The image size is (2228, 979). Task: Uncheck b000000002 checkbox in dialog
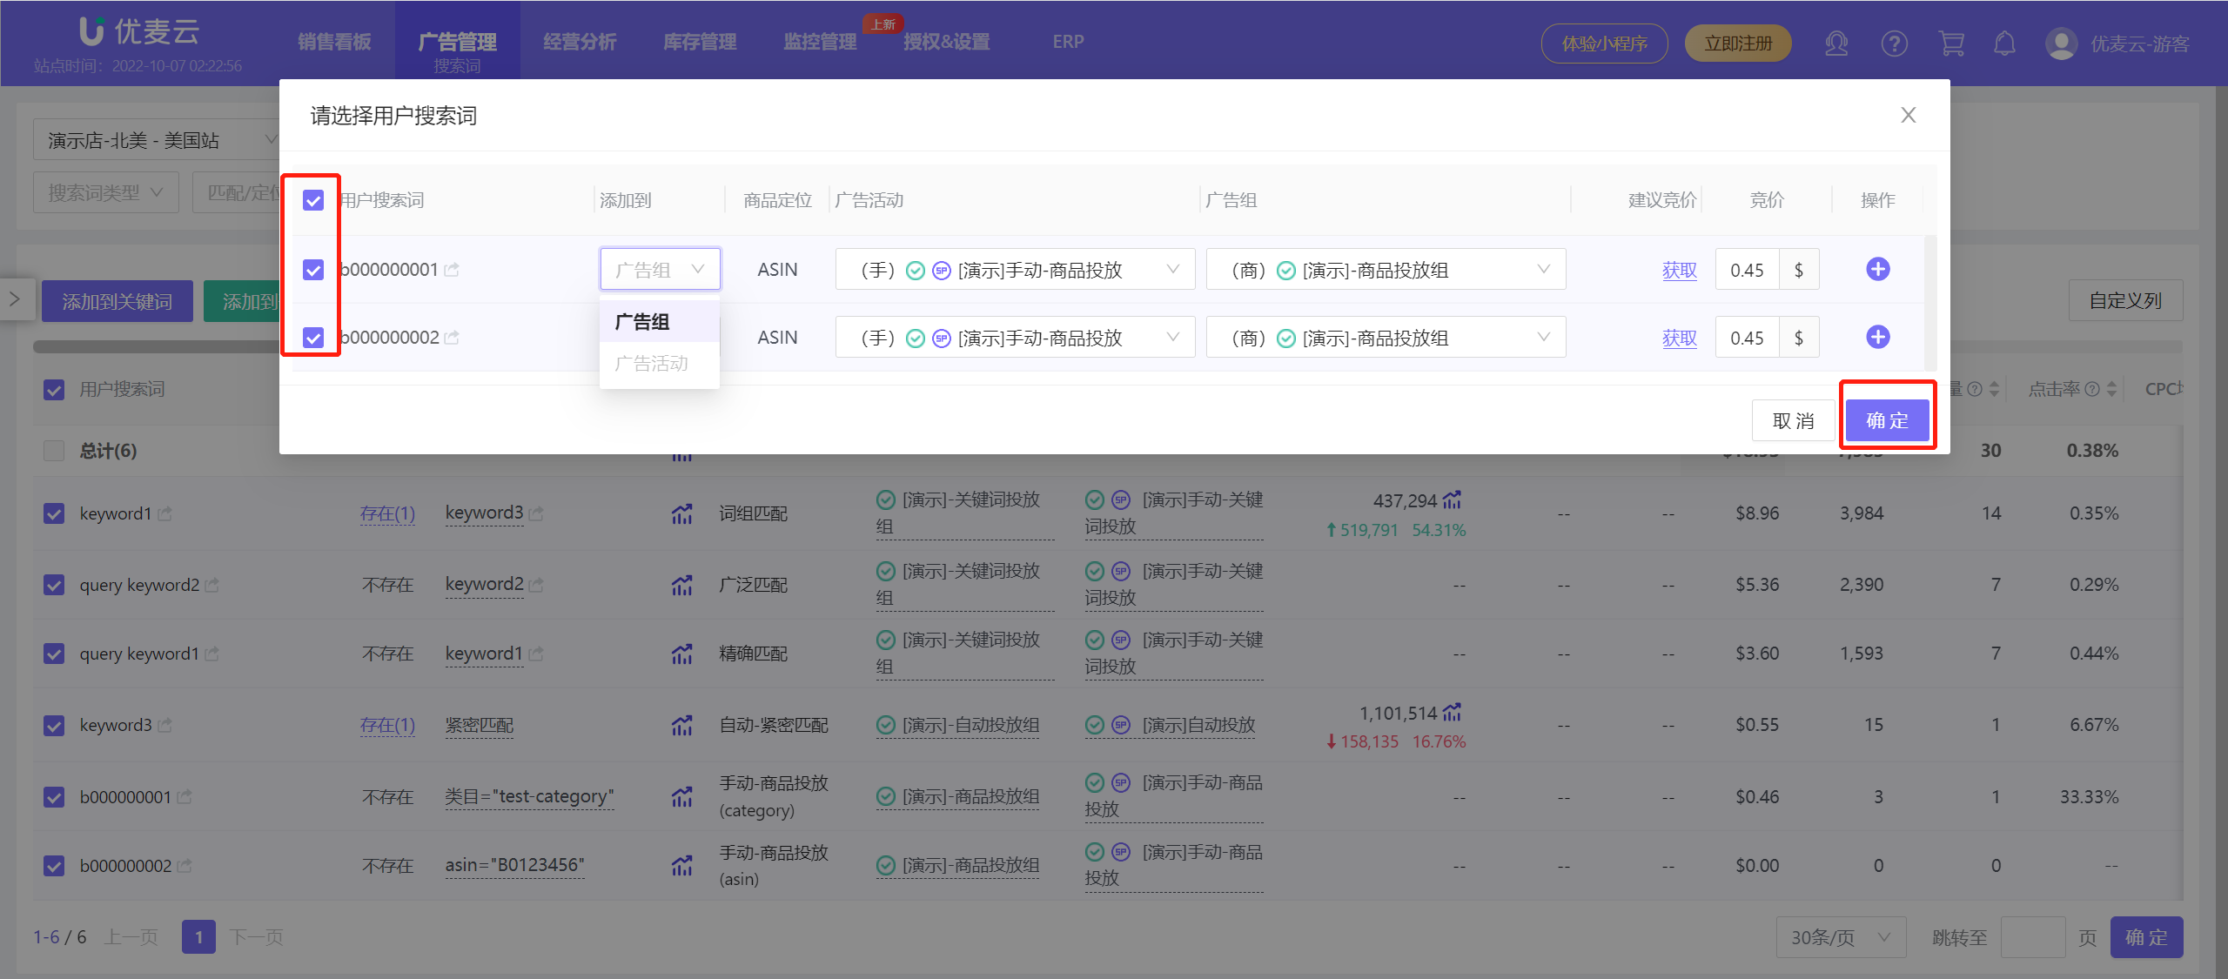click(313, 338)
